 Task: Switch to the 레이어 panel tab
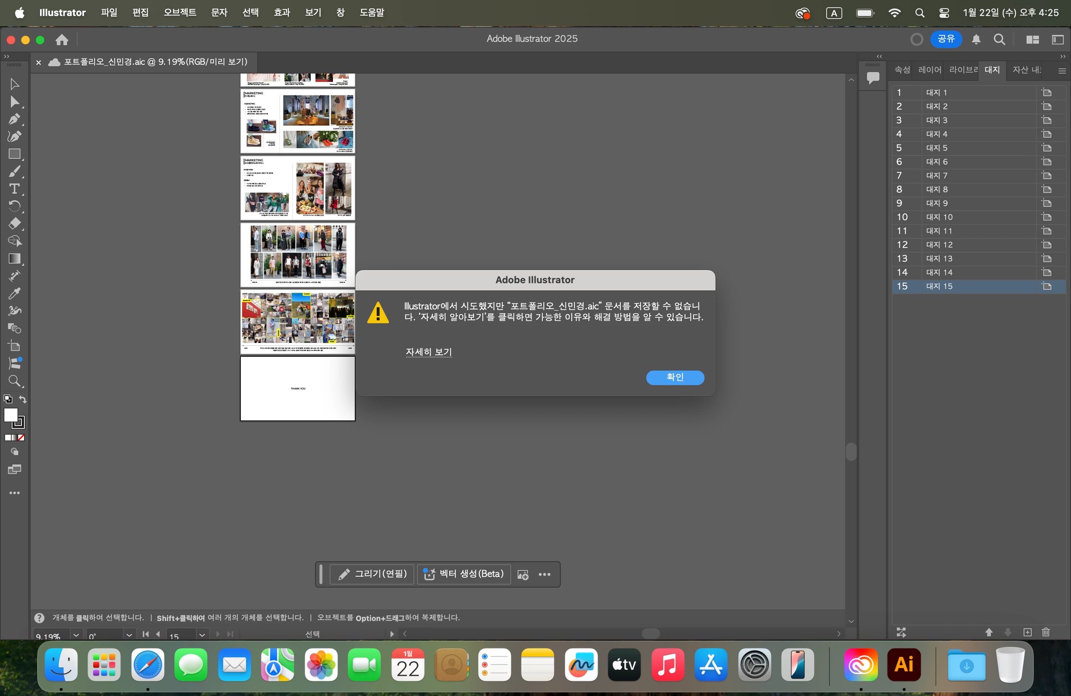coord(929,70)
